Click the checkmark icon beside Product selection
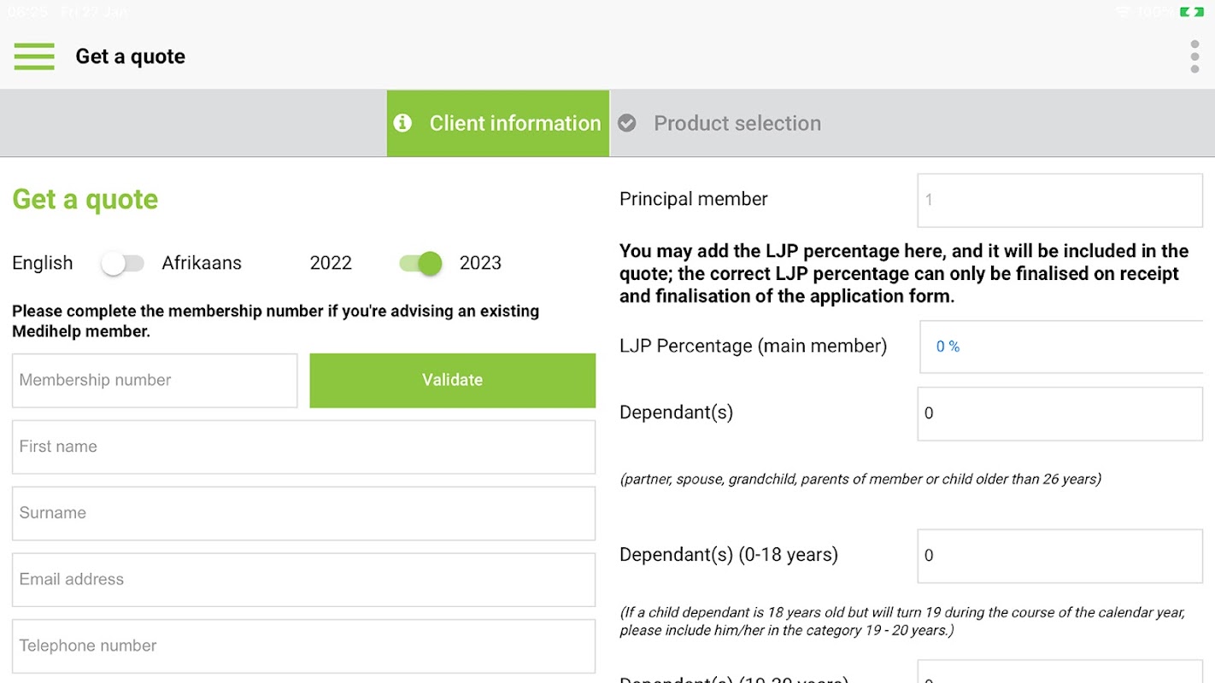The height and width of the screenshot is (683, 1215). click(627, 123)
